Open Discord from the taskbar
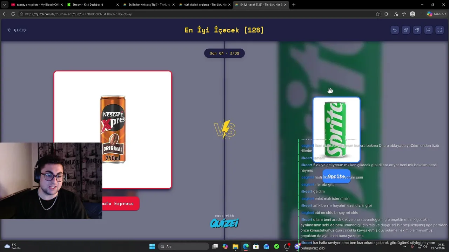 tap(297, 246)
